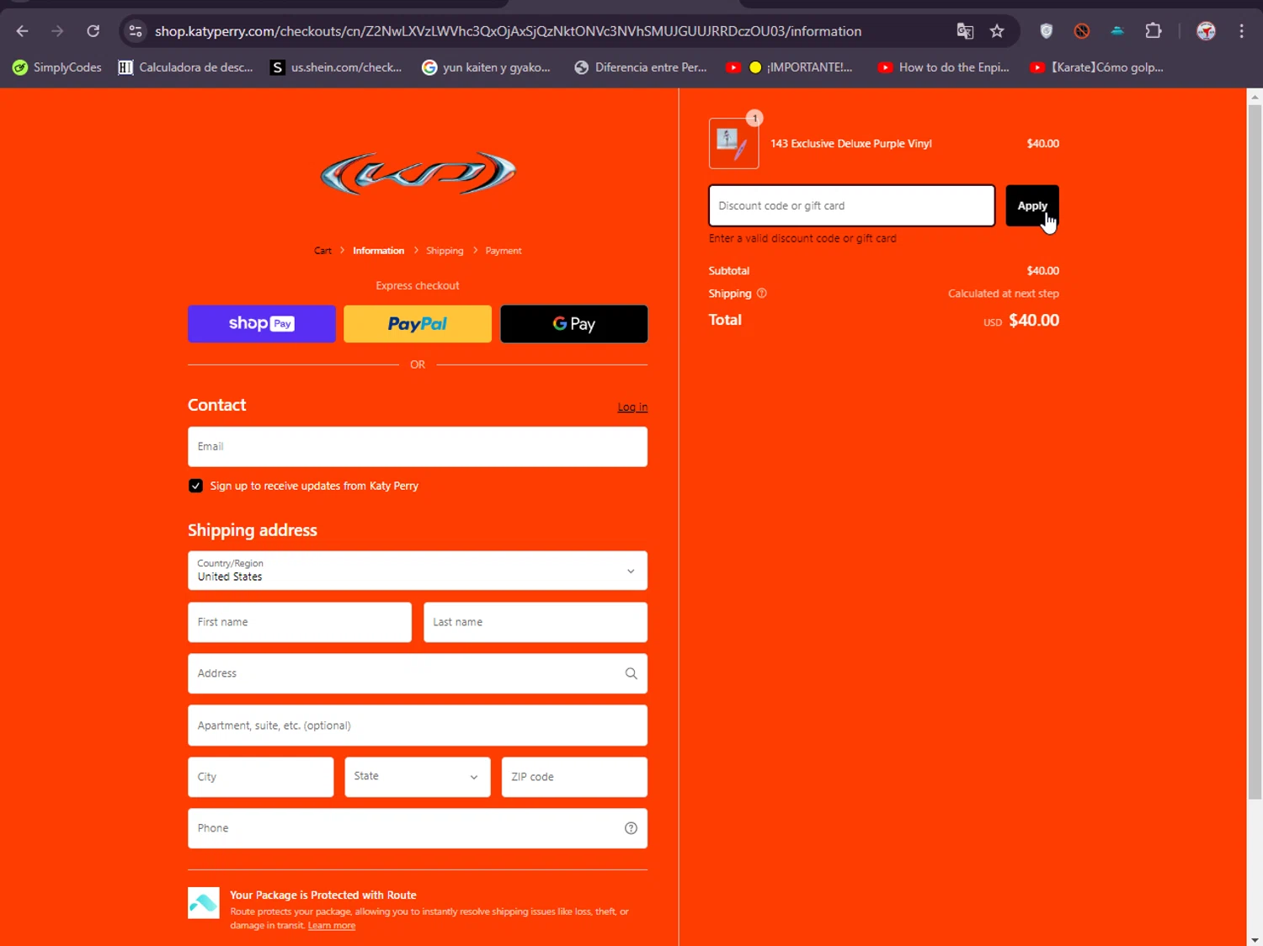Open yun kaiten y gyako... bookmark
Image resolution: width=1263 pixels, height=946 pixels.
coord(486,67)
